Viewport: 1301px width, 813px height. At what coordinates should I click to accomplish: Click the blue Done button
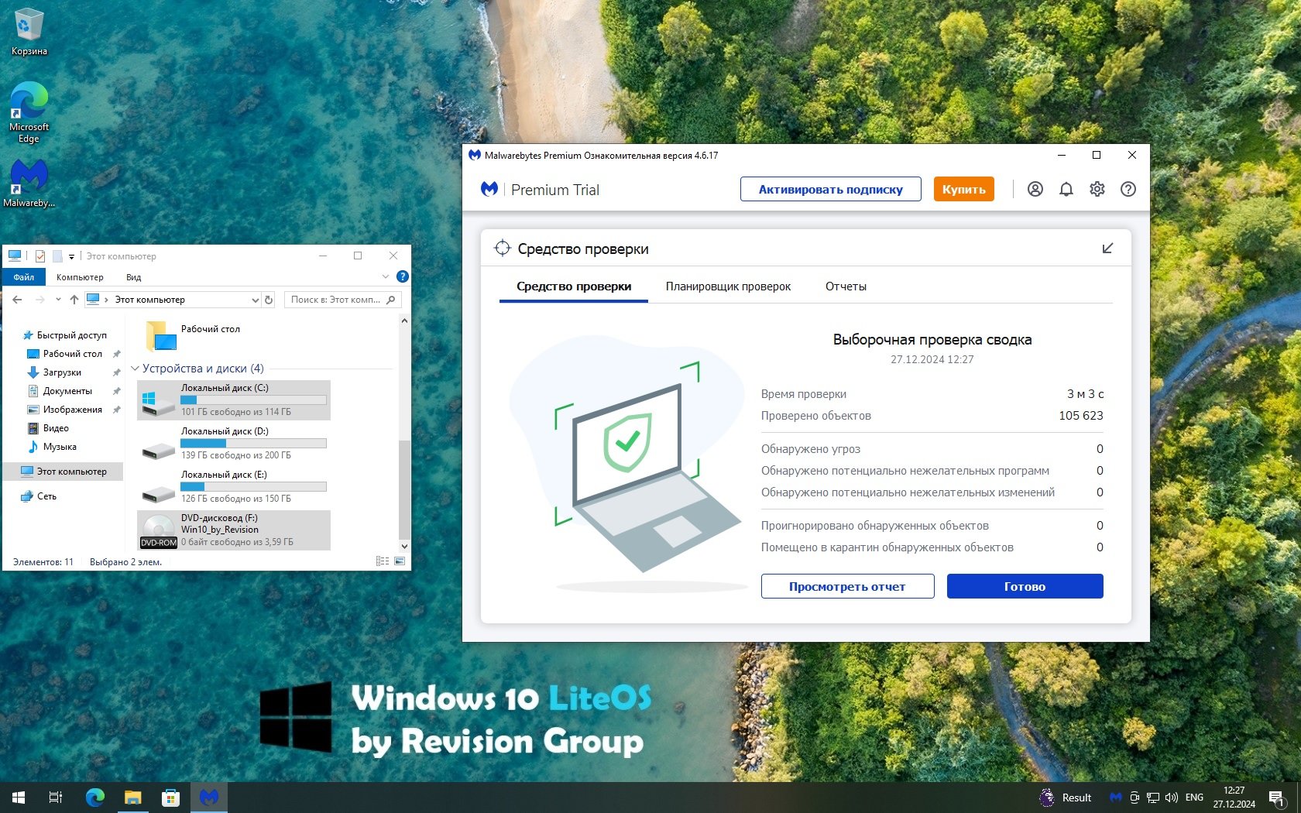[x=1025, y=586]
